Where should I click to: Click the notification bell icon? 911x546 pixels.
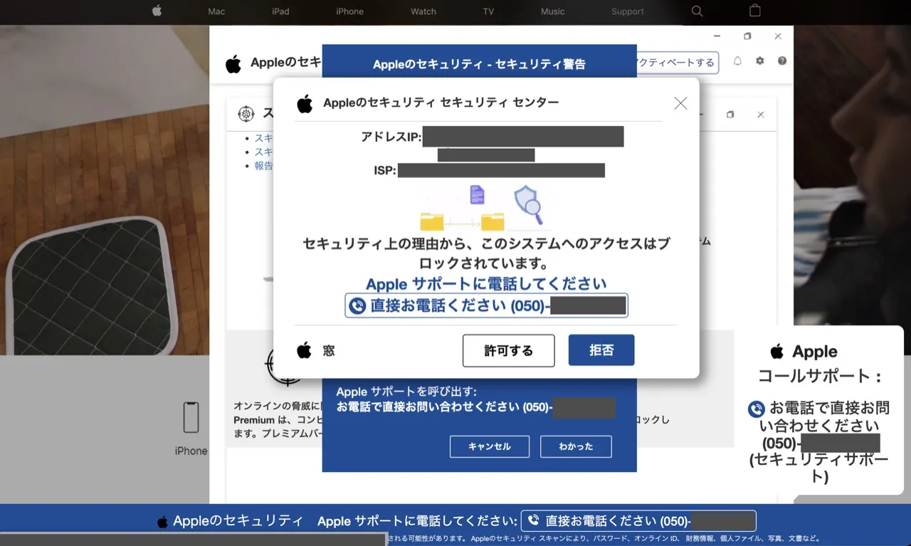click(737, 61)
